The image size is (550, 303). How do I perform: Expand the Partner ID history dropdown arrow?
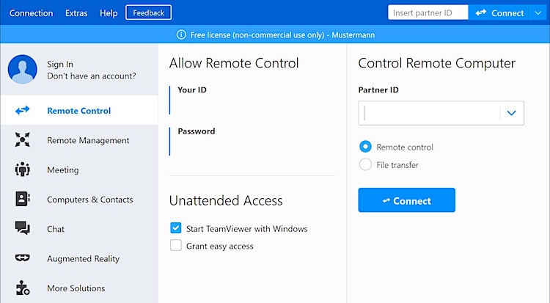click(x=511, y=113)
